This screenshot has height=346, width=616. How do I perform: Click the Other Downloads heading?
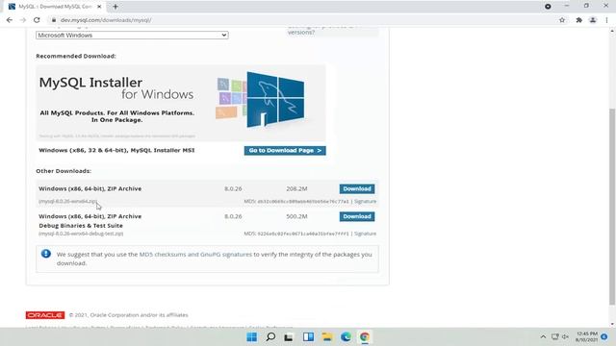pos(64,171)
